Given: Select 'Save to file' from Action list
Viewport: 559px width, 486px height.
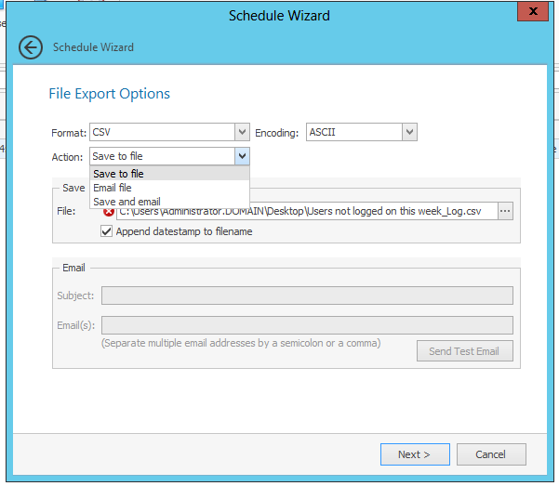Looking at the screenshot, I should [x=118, y=174].
